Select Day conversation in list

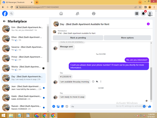23,78
